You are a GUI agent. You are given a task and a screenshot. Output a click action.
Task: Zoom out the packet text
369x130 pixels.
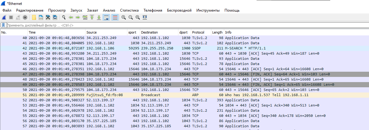tap(131, 18)
